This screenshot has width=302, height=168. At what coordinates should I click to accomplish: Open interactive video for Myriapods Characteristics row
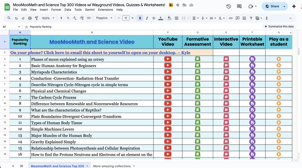[226, 72]
